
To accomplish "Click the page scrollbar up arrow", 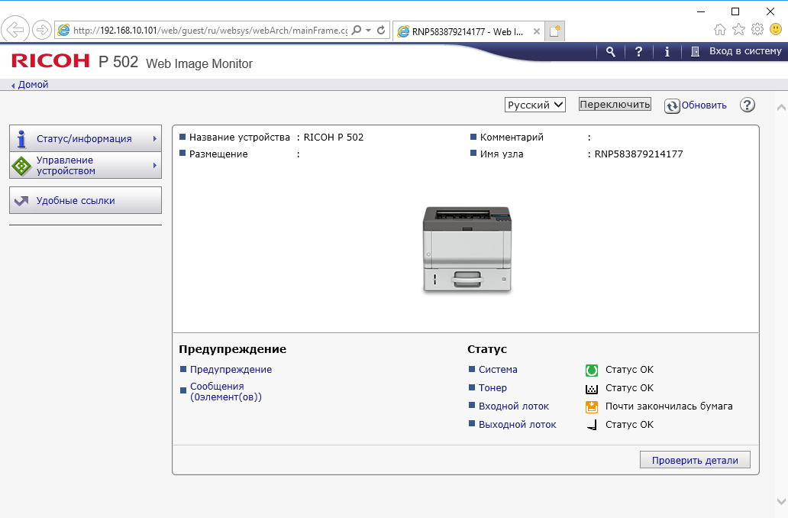I will [781, 107].
